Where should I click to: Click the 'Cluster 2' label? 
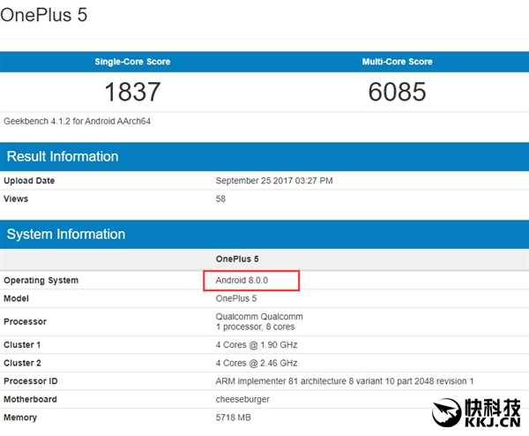point(22,363)
